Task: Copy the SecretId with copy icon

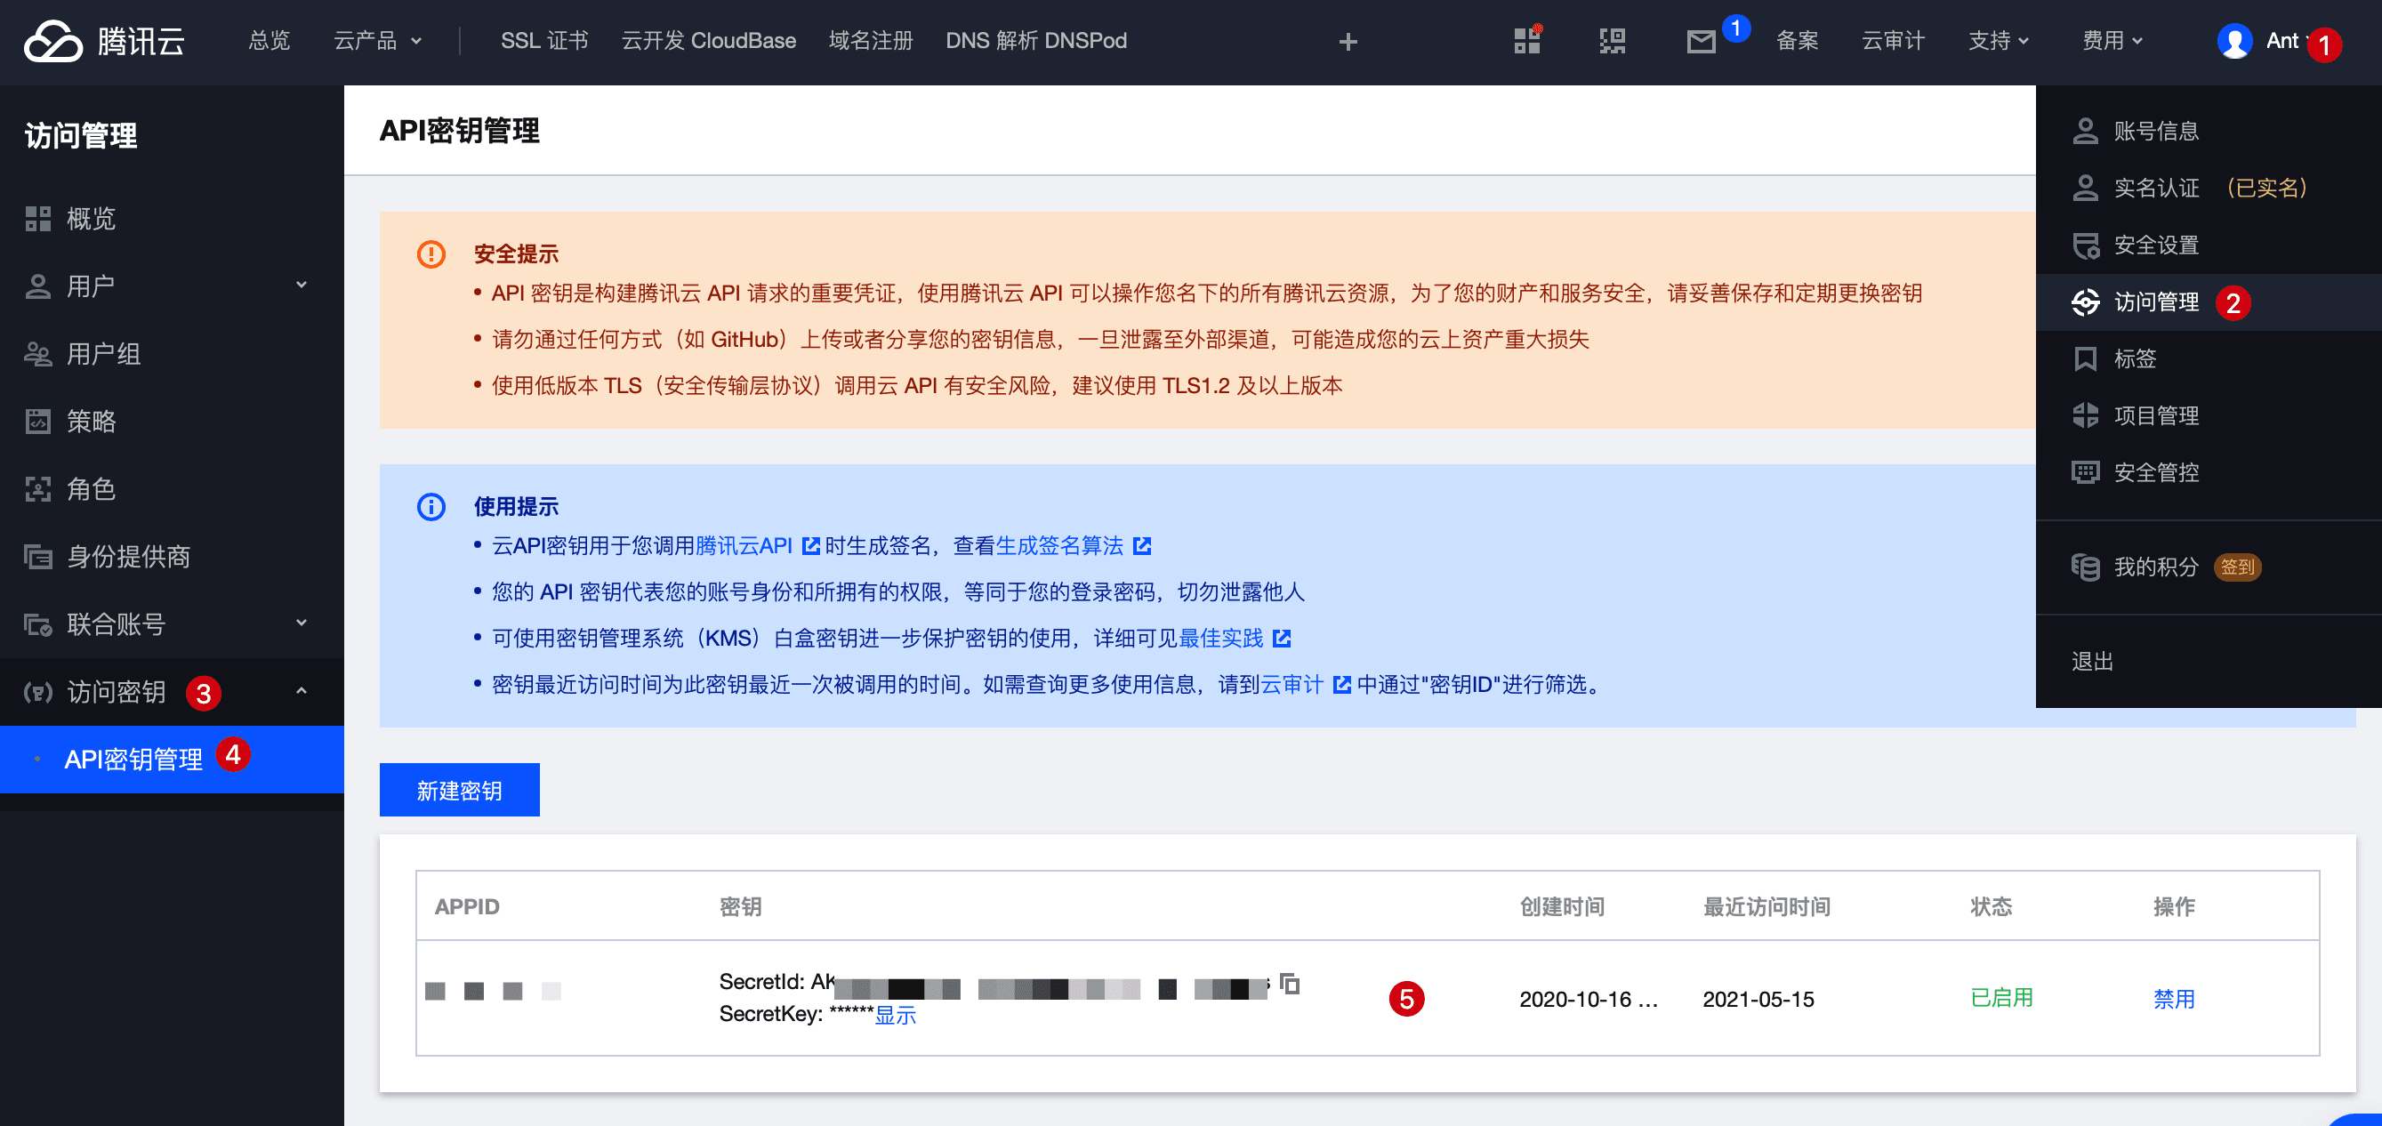Action: point(1290,985)
